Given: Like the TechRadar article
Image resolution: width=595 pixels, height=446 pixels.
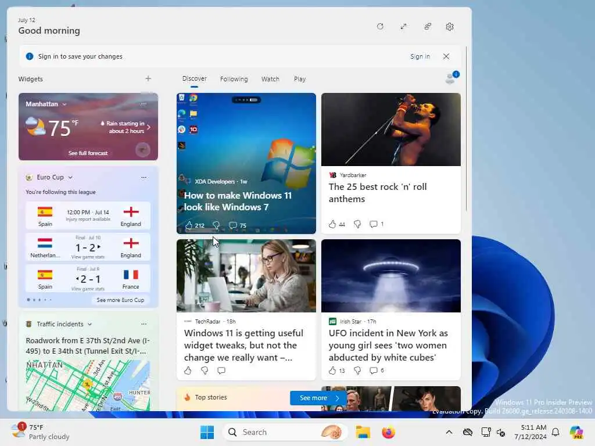Looking at the screenshot, I should pyautogui.click(x=188, y=371).
